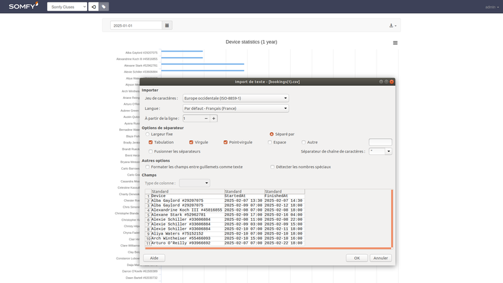The width and height of the screenshot is (503, 283).
Task: Uncheck the Point-virgule checkbox
Action: click(x=225, y=142)
